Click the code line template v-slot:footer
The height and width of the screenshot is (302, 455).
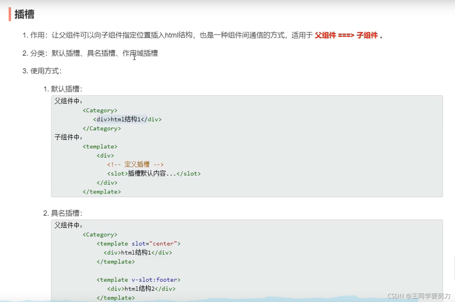pos(138,279)
